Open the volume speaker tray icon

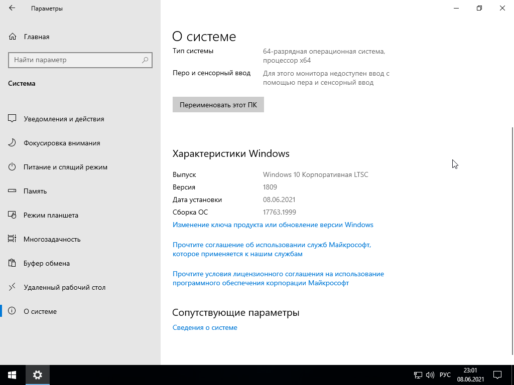pos(430,375)
